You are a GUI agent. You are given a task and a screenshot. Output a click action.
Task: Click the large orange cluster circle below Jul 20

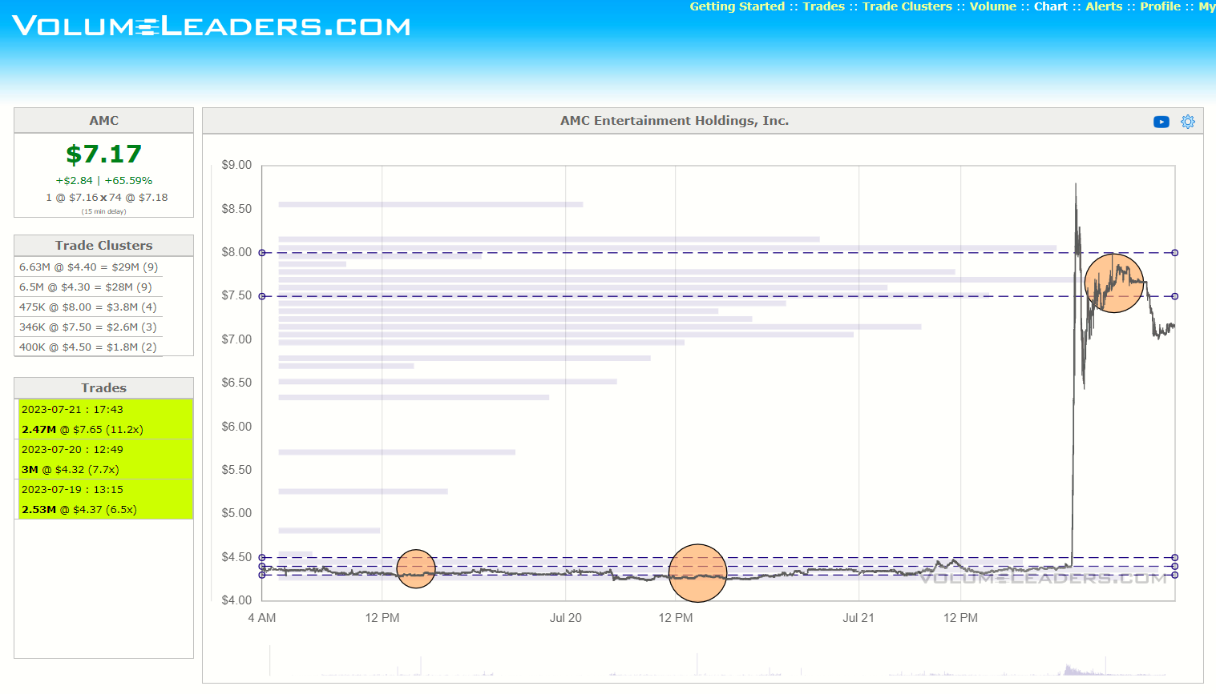tap(697, 572)
